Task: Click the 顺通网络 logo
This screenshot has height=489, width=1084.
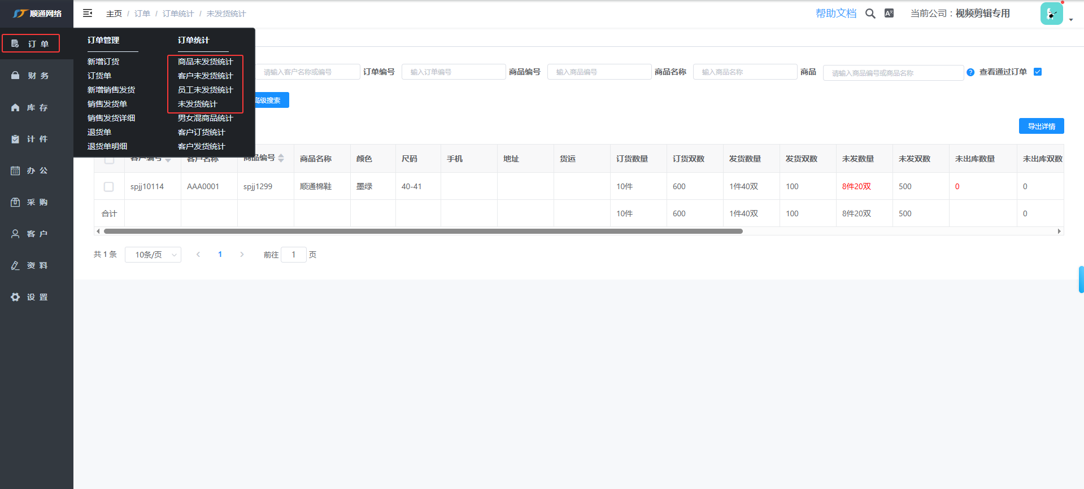Action: click(x=37, y=14)
